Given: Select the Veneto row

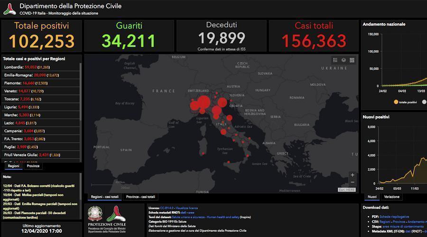Looking at the screenshot, I should coord(41,91).
